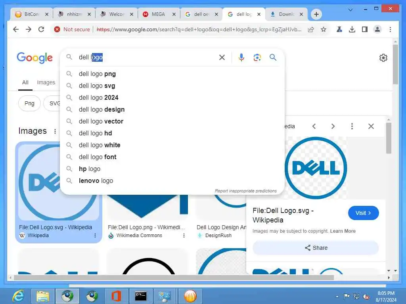Open a new browser tab
The height and width of the screenshot is (304, 406).
pos(316,14)
